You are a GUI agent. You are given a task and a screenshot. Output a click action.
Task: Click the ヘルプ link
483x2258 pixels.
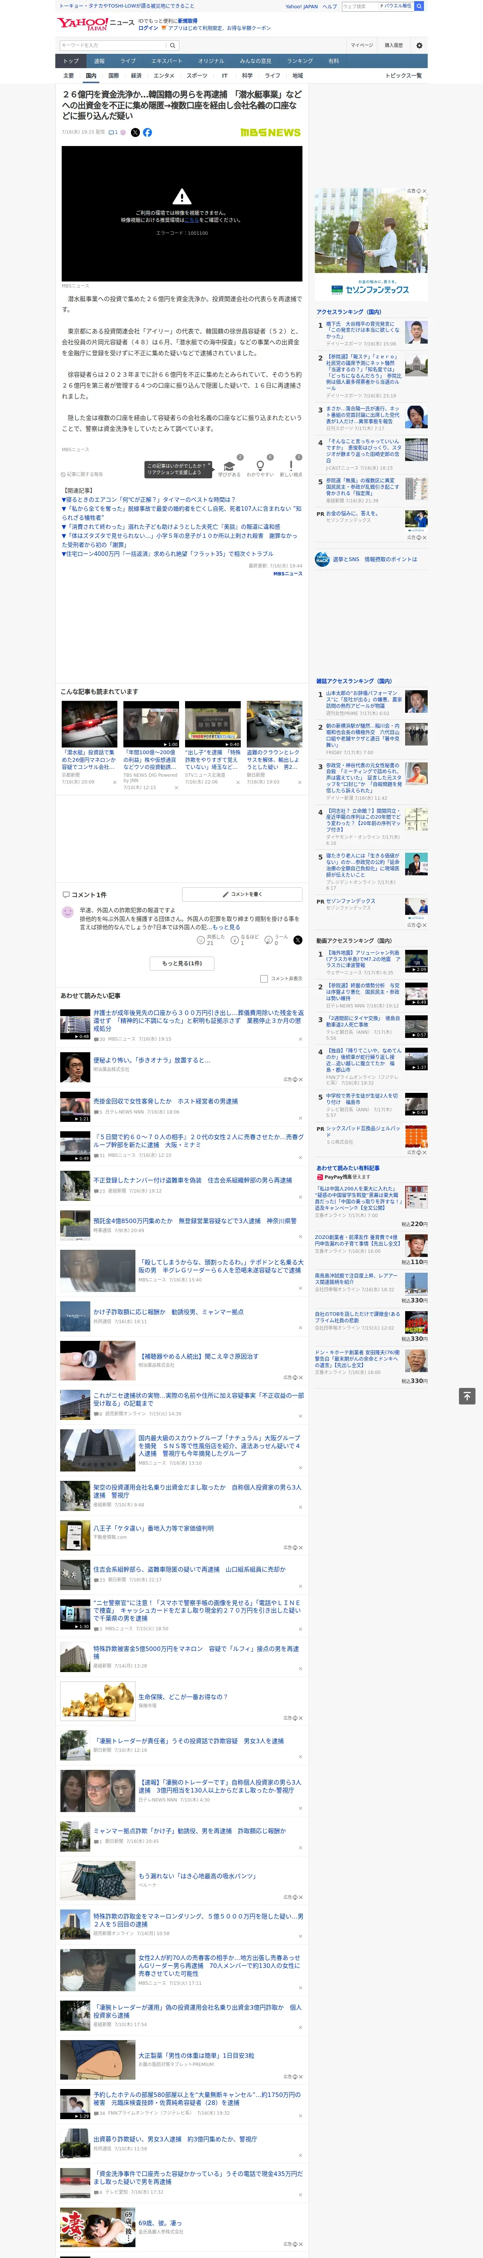point(330,6)
